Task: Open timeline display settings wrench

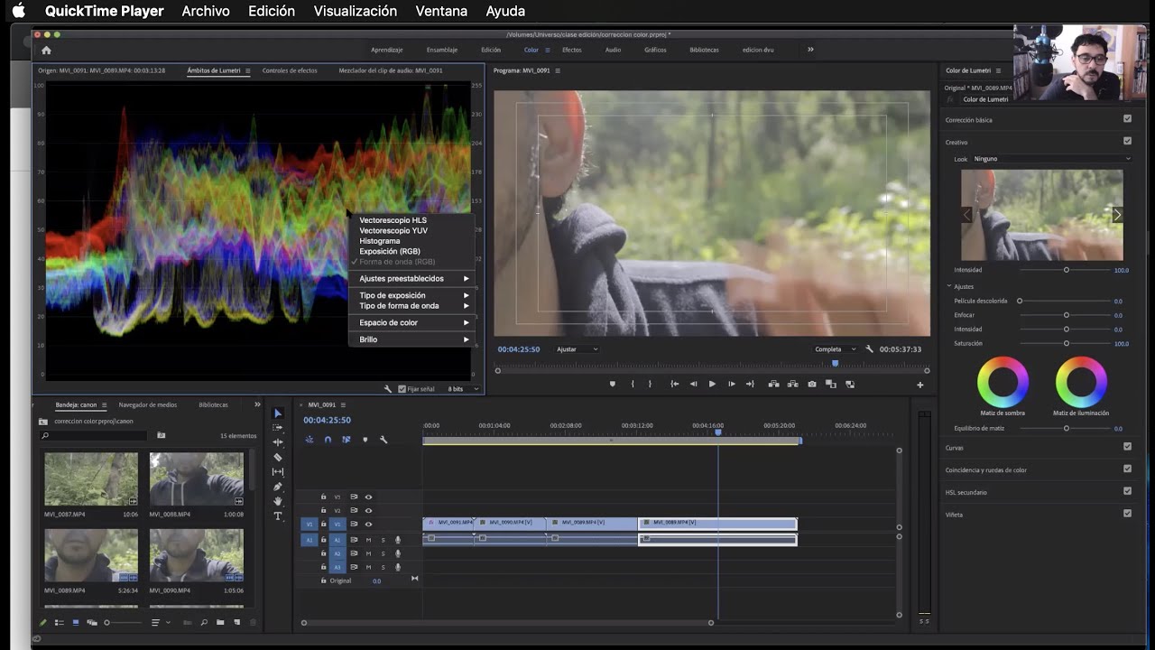Action: (383, 440)
